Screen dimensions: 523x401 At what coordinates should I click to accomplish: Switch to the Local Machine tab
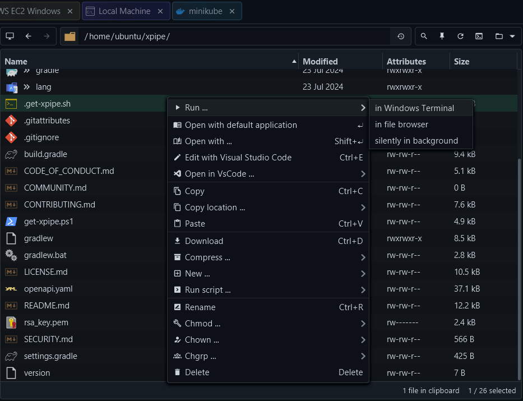(x=124, y=11)
